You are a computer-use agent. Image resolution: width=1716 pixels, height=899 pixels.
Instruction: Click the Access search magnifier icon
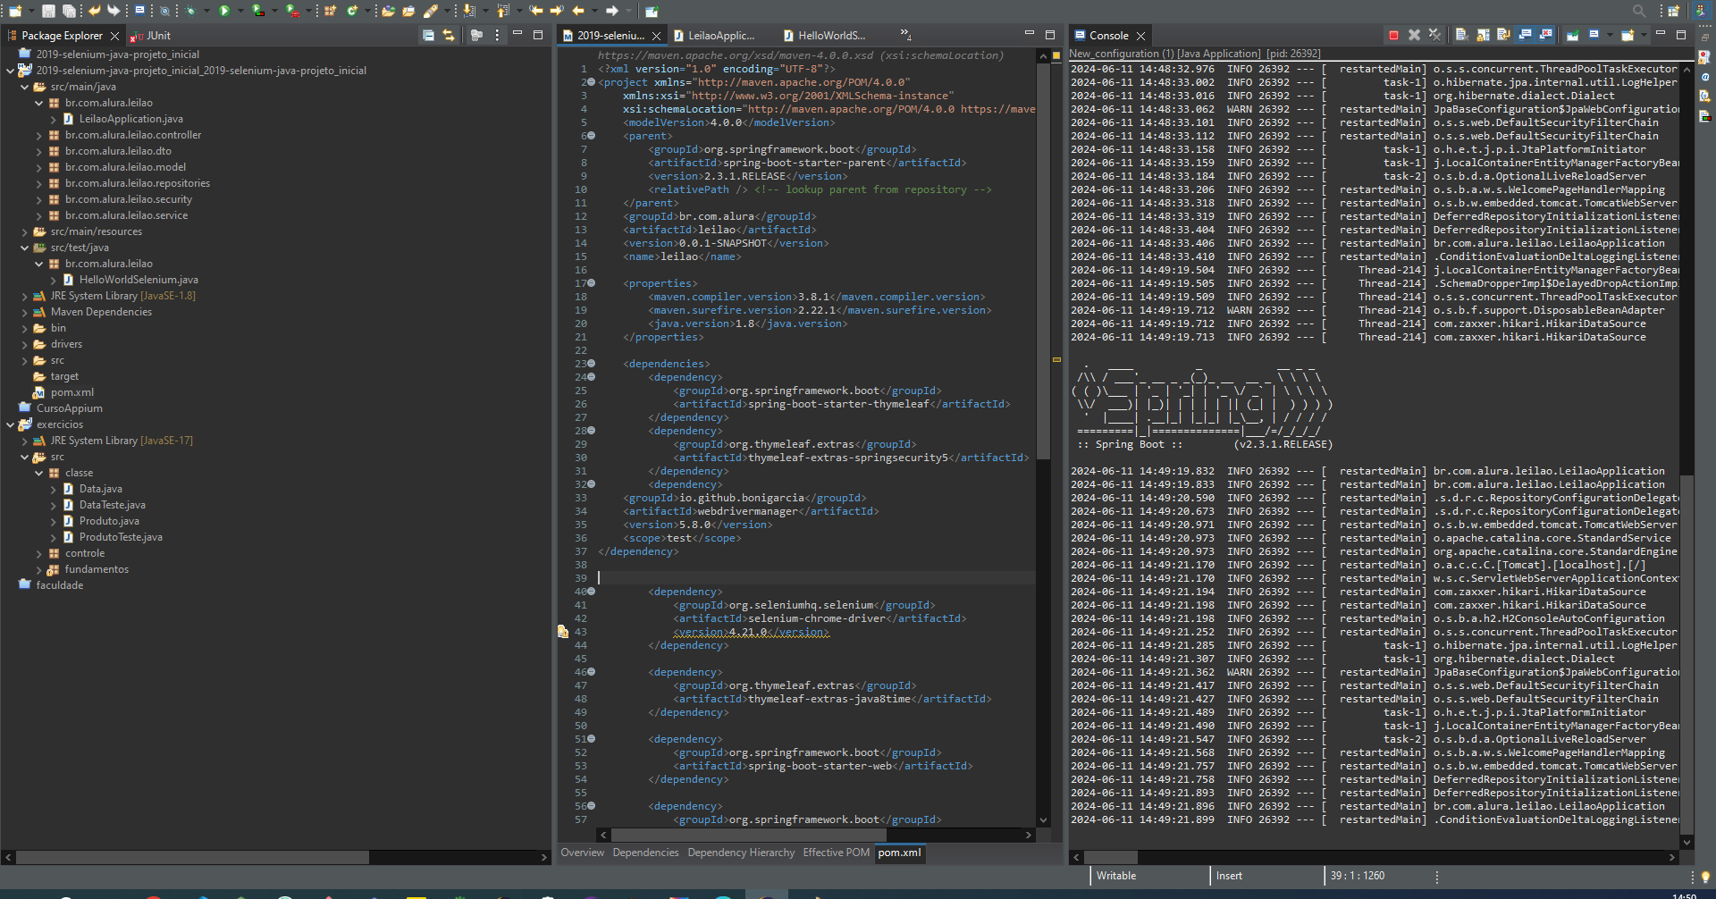click(1638, 11)
